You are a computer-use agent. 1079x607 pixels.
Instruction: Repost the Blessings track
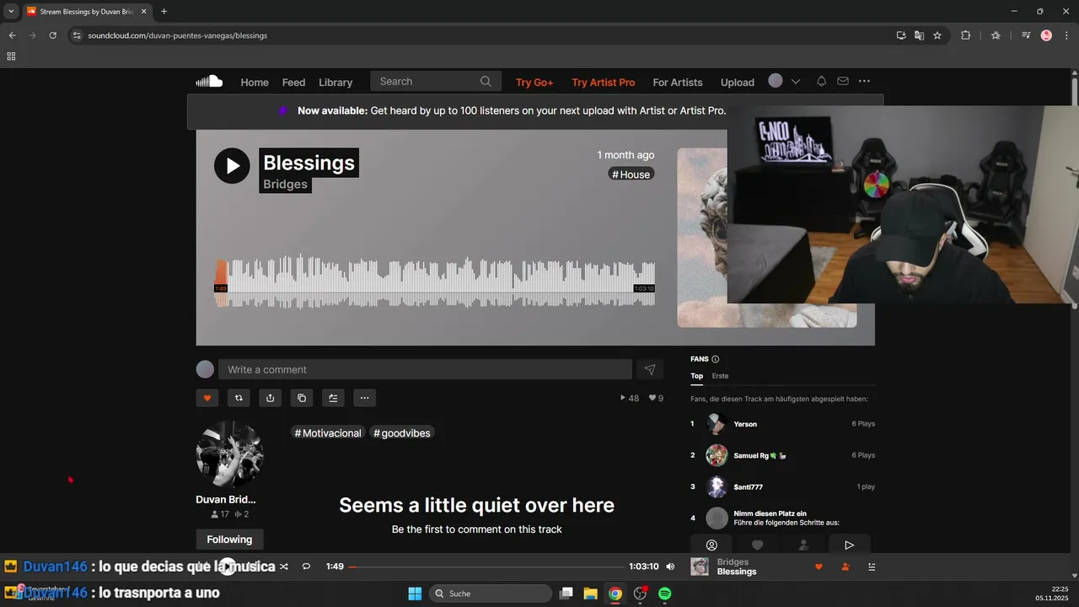[x=239, y=398]
